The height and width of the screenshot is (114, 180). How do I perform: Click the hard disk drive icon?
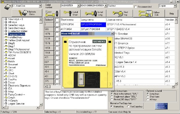point(7,7)
